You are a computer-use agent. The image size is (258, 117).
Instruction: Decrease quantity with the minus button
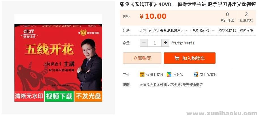pos(144,43)
